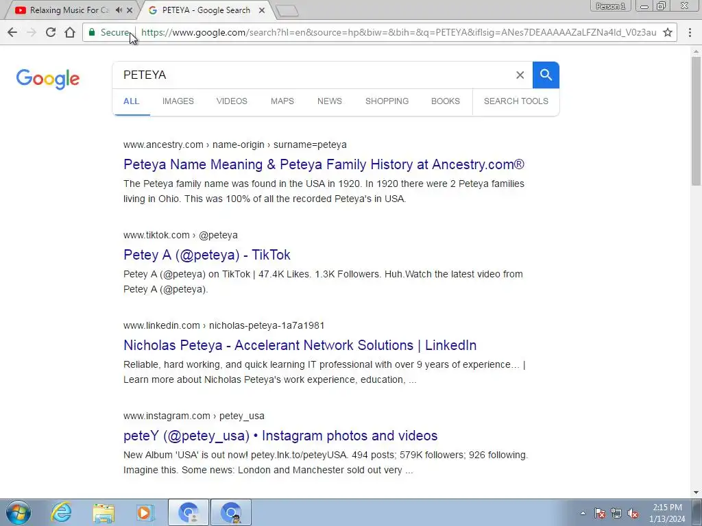Screen dimensions: 702x526
Task: Open peteY Instagram photos result
Action: pyautogui.click(x=280, y=436)
